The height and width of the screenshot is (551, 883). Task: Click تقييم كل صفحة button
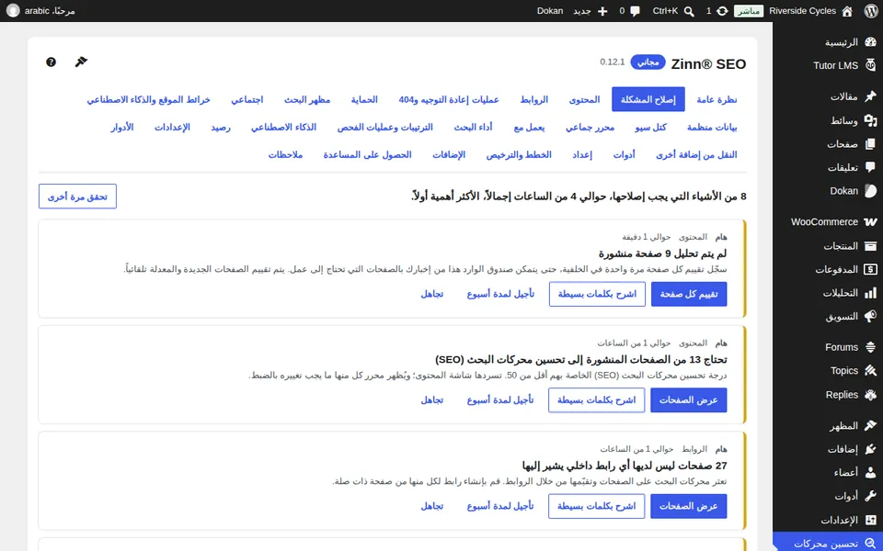click(689, 294)
